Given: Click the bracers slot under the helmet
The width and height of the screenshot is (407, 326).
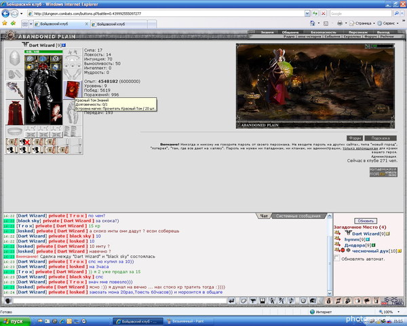Looking at the screenshot, I should [14, 74].
